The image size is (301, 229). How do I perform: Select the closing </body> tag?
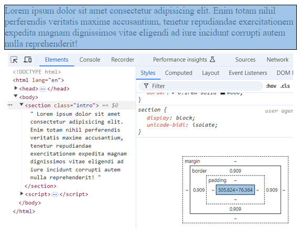pyautogui.click(x=30, y=203)
